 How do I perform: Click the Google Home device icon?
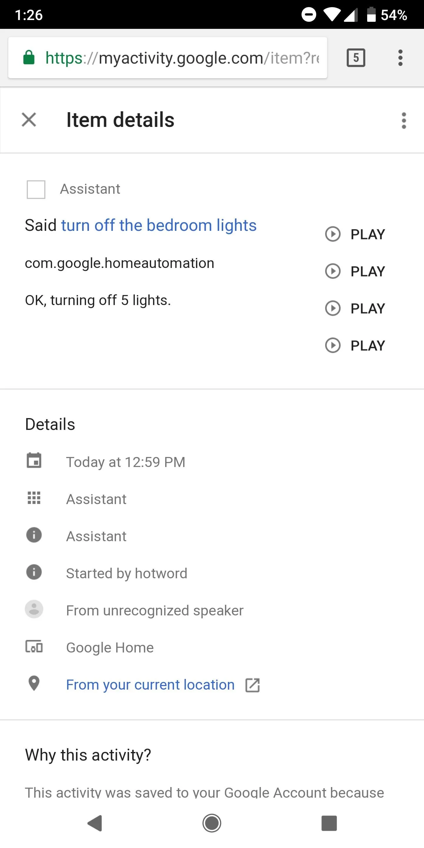[x=34, y=646]
